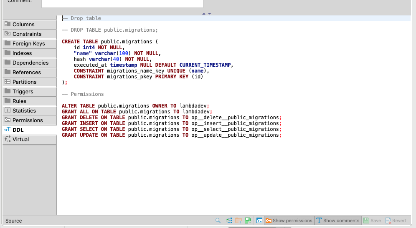Screen dimensions: 416x228
Task: Click the '-- Permissions' comment line
Action: click(83, 94)
